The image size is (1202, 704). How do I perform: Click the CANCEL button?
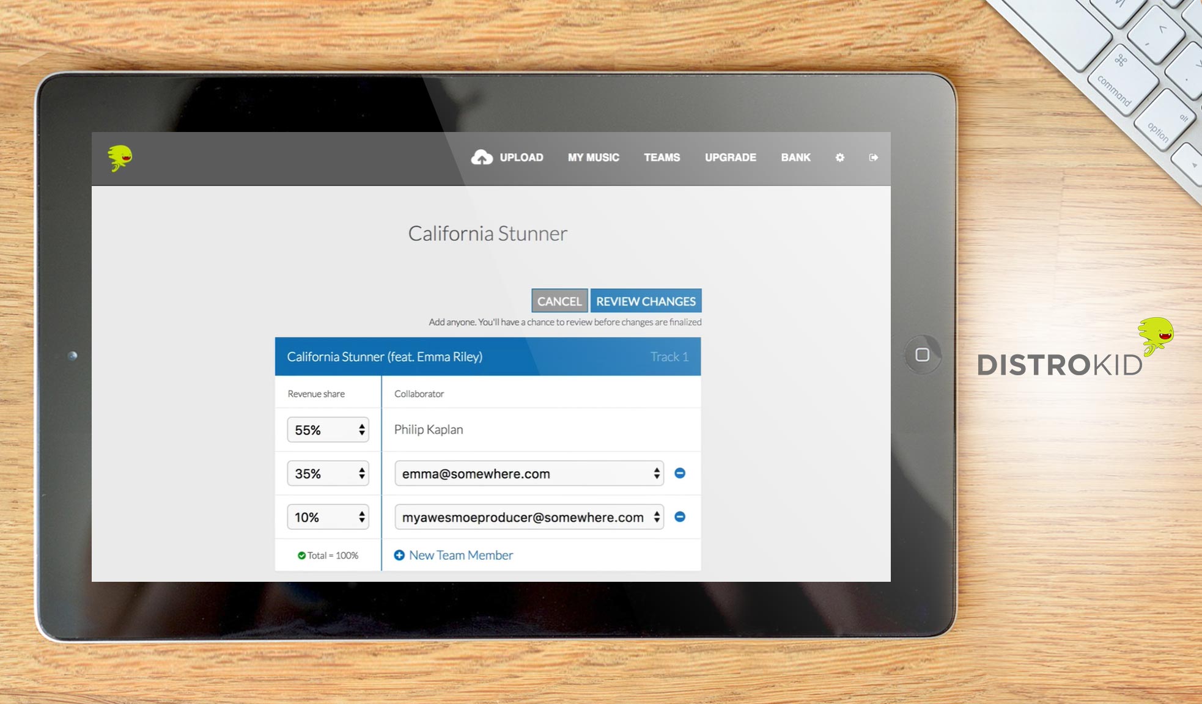point(559,301)
